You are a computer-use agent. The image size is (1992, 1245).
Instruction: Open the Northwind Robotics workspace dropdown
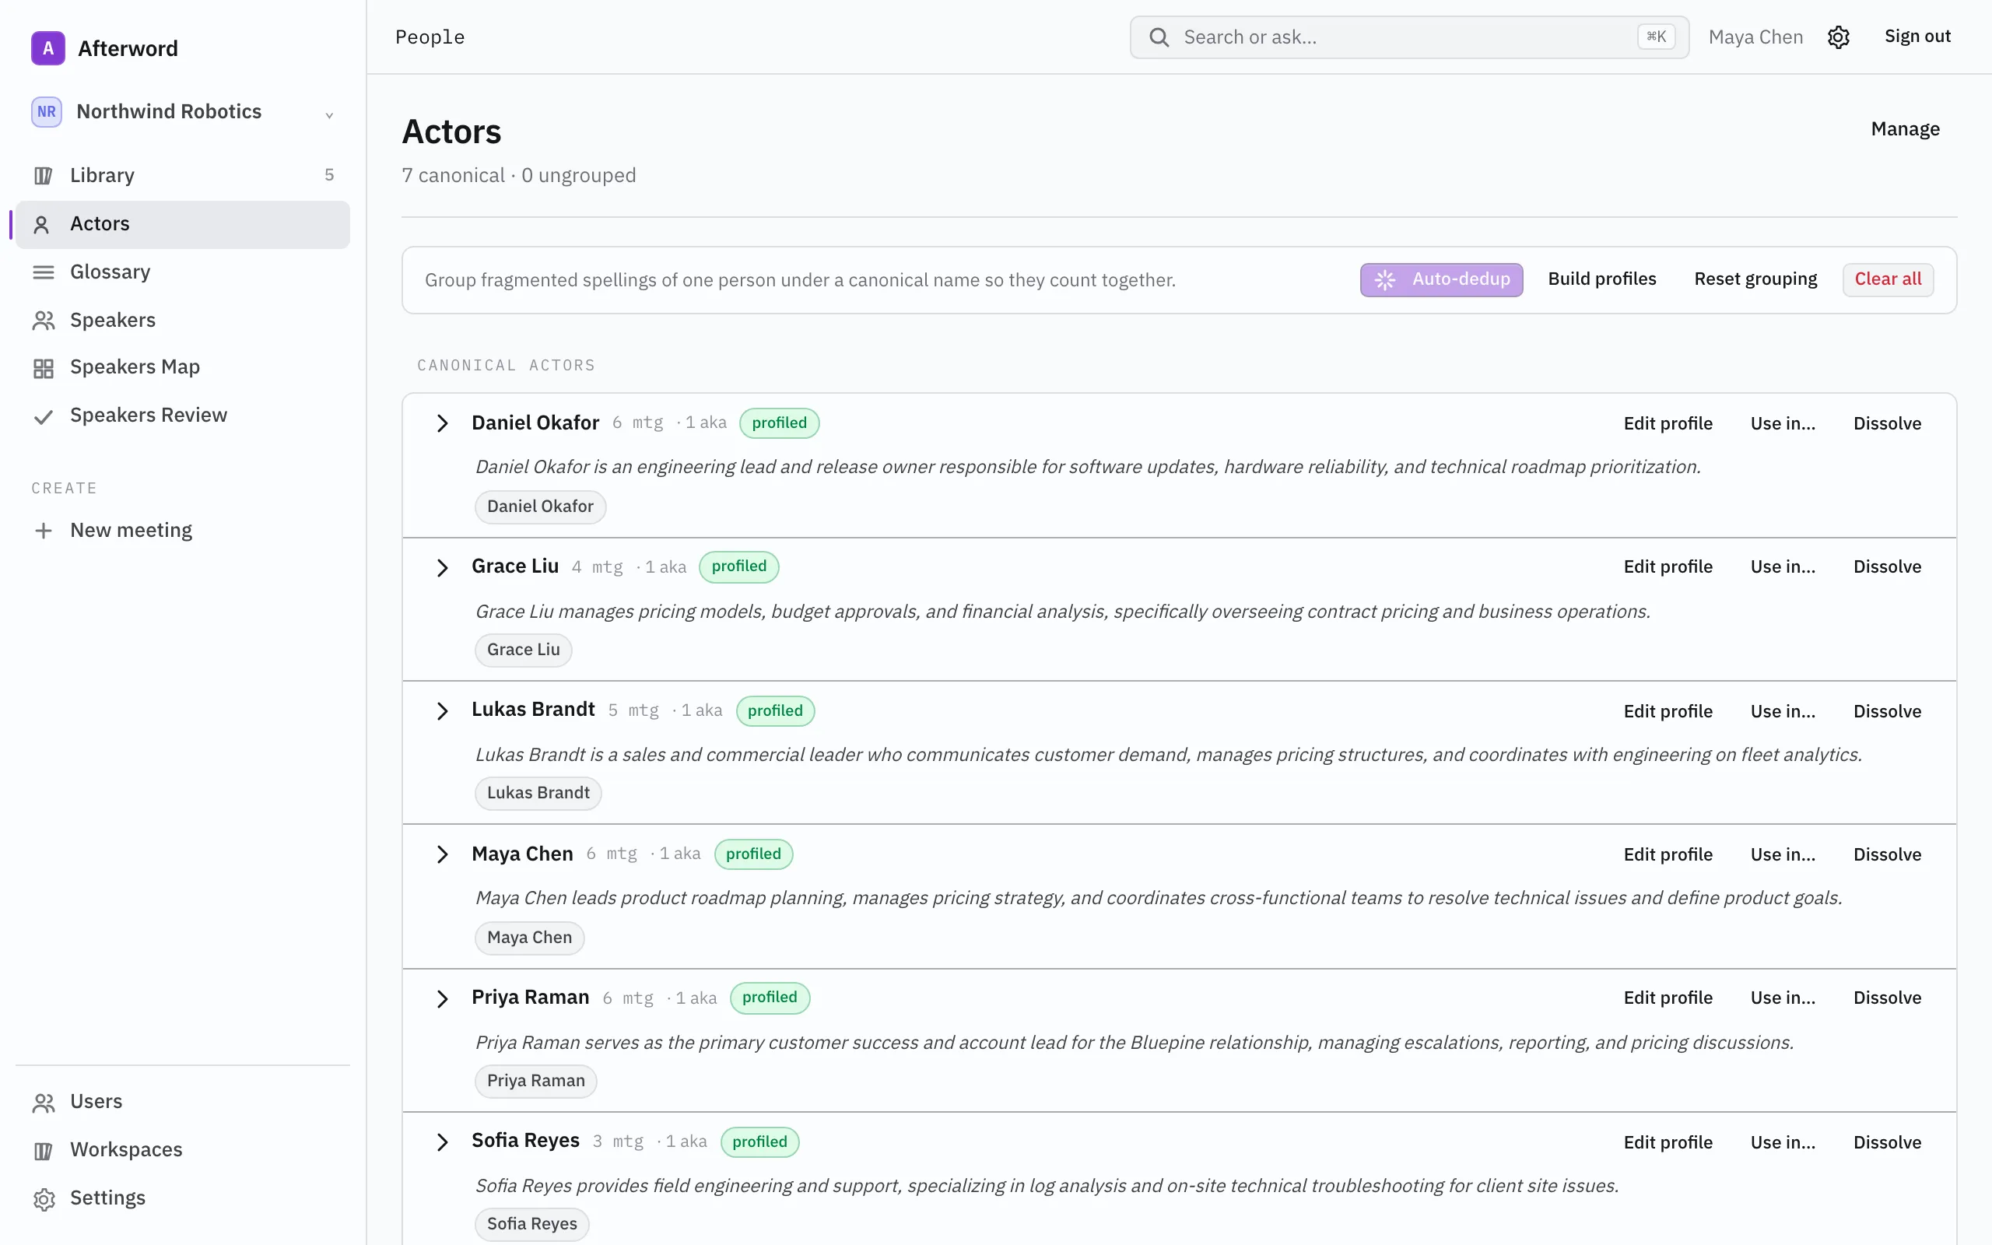point(183,112)
